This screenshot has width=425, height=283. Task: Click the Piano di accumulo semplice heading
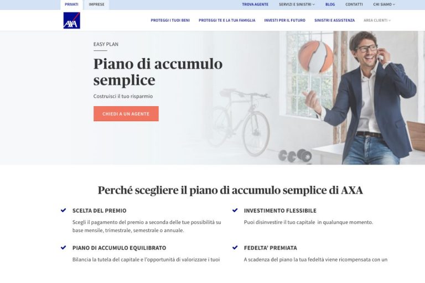(x=158, y=72)
